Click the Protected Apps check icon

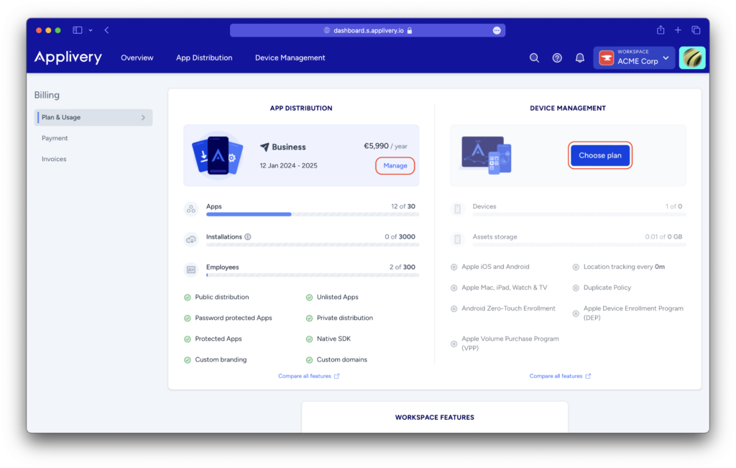coord(188,339)
